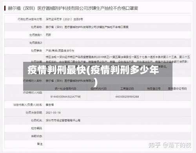This screenshot has height=153, width=196.
Task: Click the 处罚名称 value in the table
Action: [87, 27]
